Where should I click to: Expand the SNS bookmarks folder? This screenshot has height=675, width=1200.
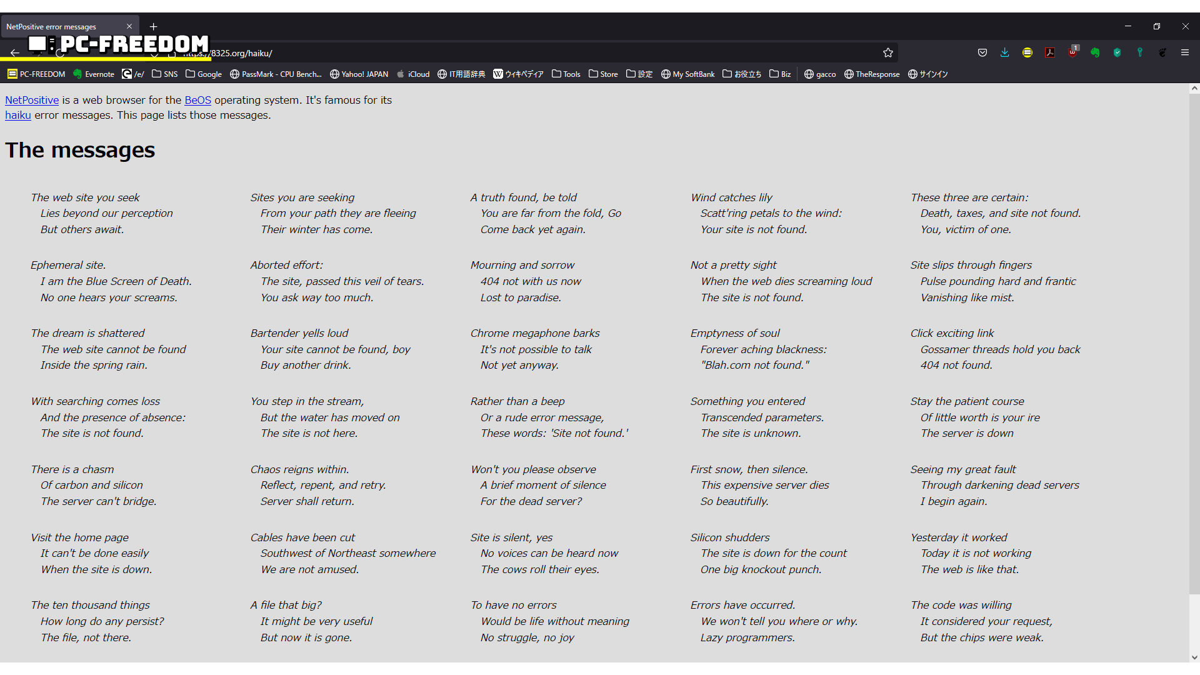click(165, 74)
